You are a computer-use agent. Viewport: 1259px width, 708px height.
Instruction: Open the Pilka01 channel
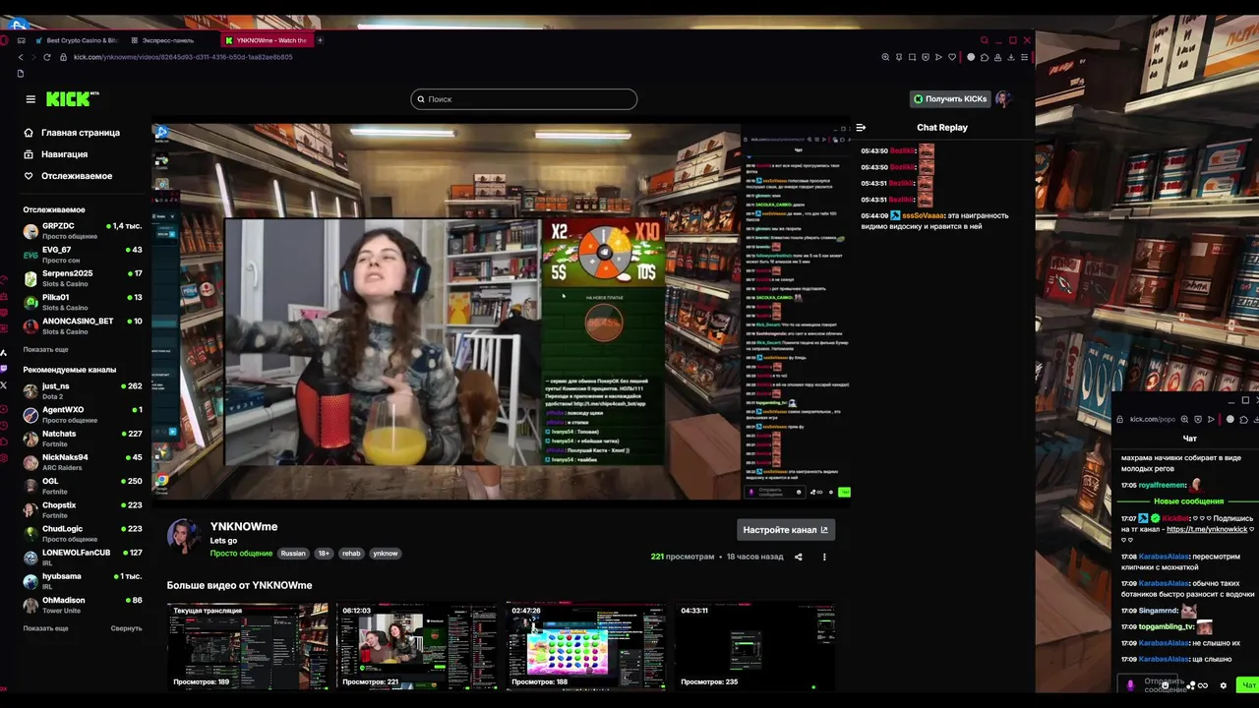[x=84, y=302]
